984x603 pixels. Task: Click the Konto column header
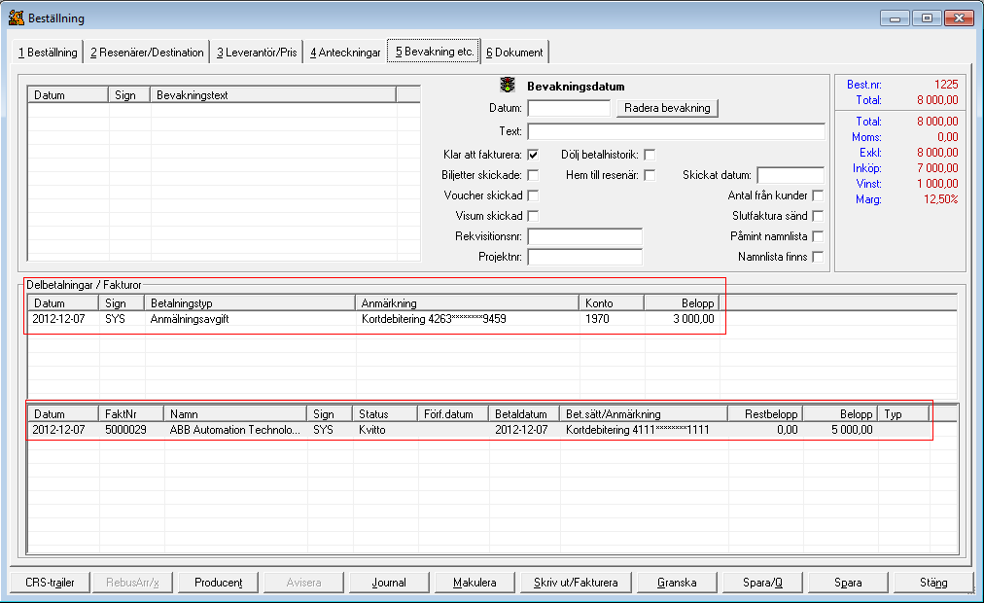tap(612, 303)
